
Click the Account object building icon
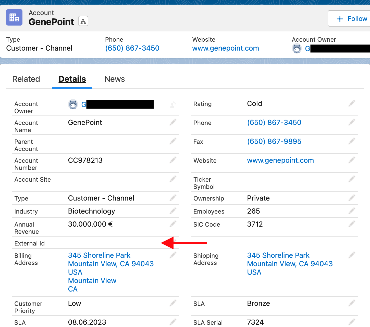14,17
